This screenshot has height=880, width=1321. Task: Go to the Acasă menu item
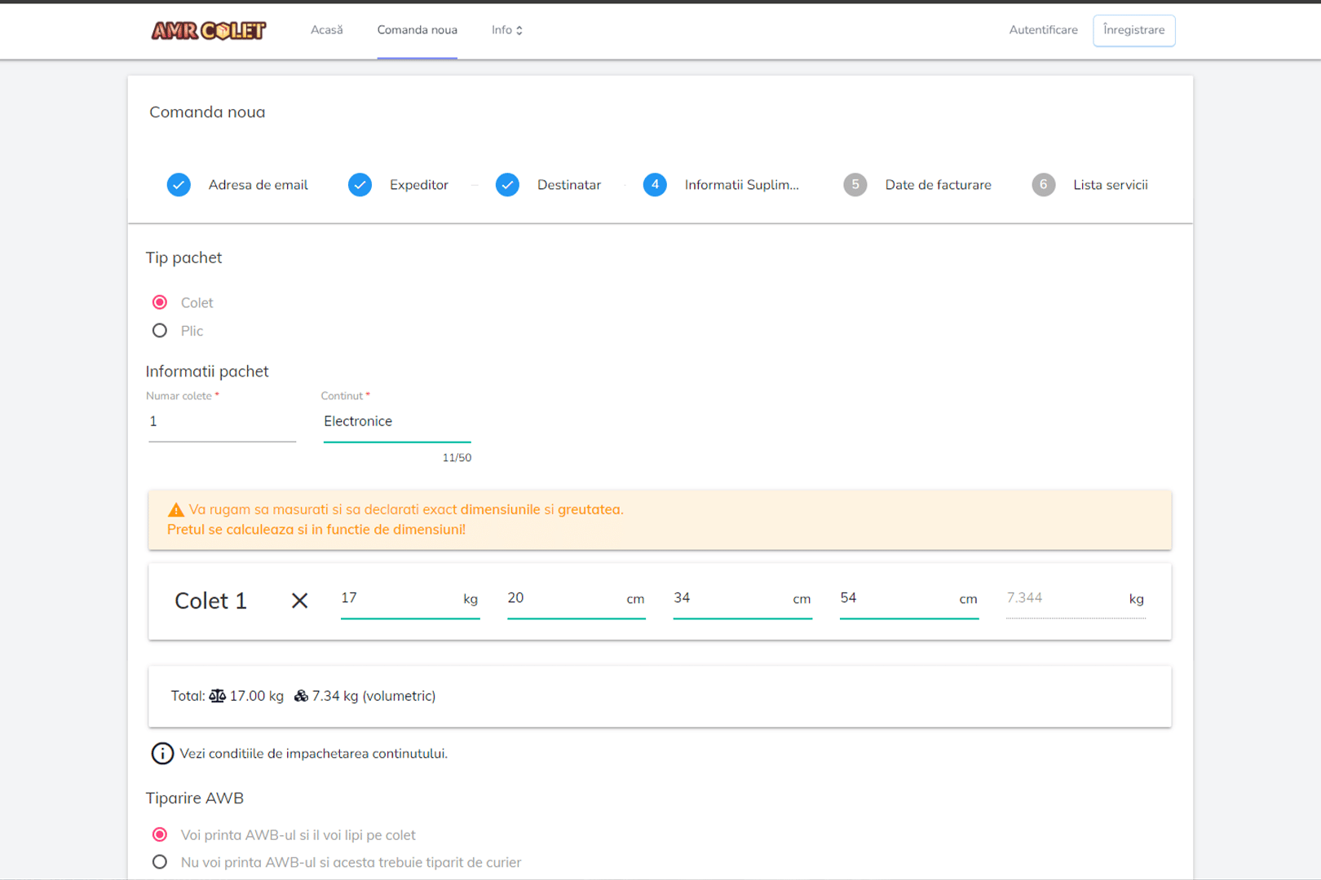click(x=326, y=30)
